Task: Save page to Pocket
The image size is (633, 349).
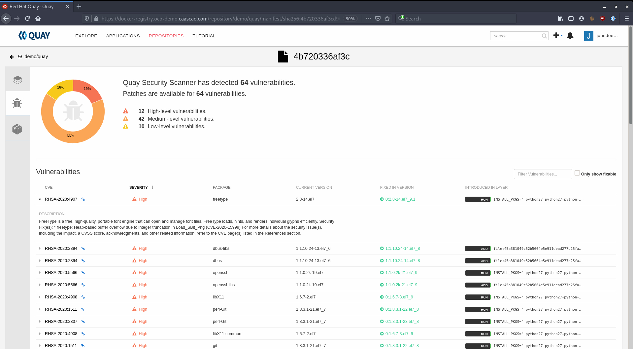Action: click(x=378, y=19)
